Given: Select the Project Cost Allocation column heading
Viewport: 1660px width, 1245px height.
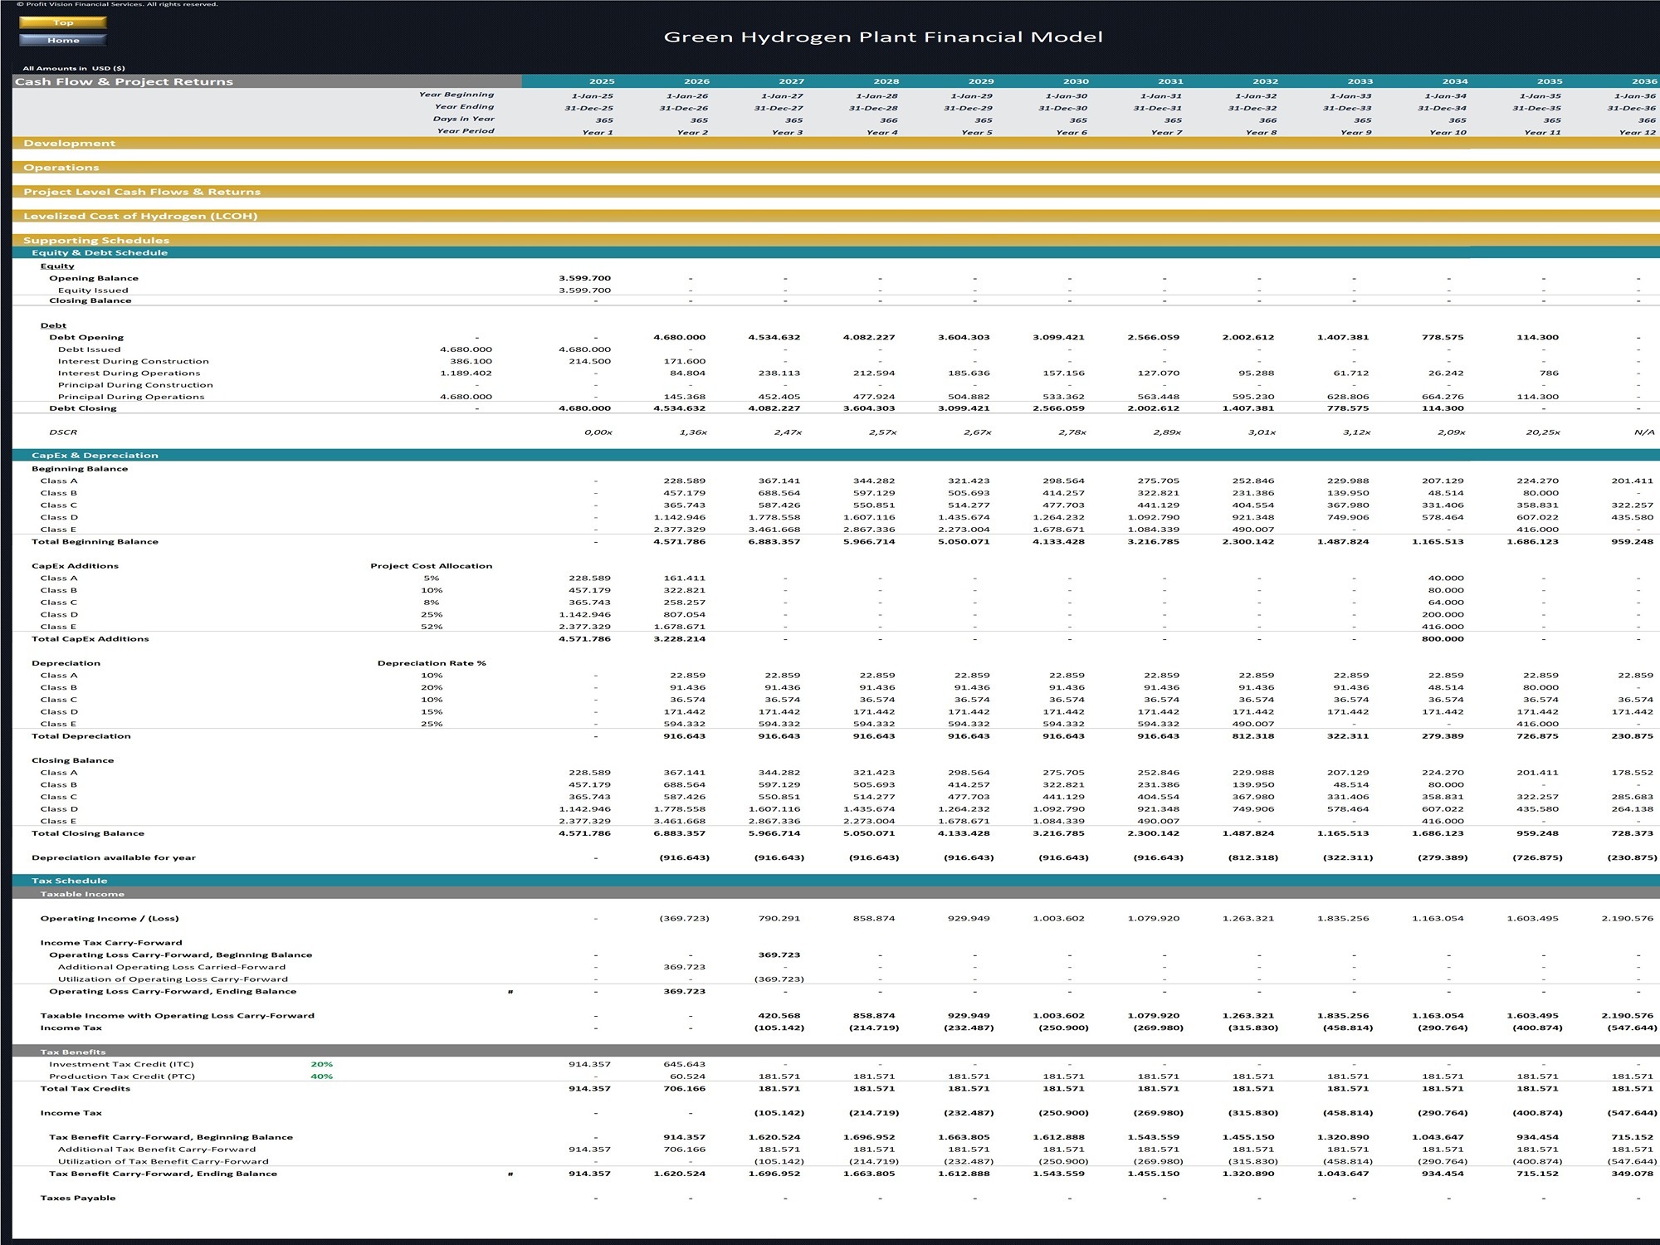Looking at the screenshot, I should (432, 566).
